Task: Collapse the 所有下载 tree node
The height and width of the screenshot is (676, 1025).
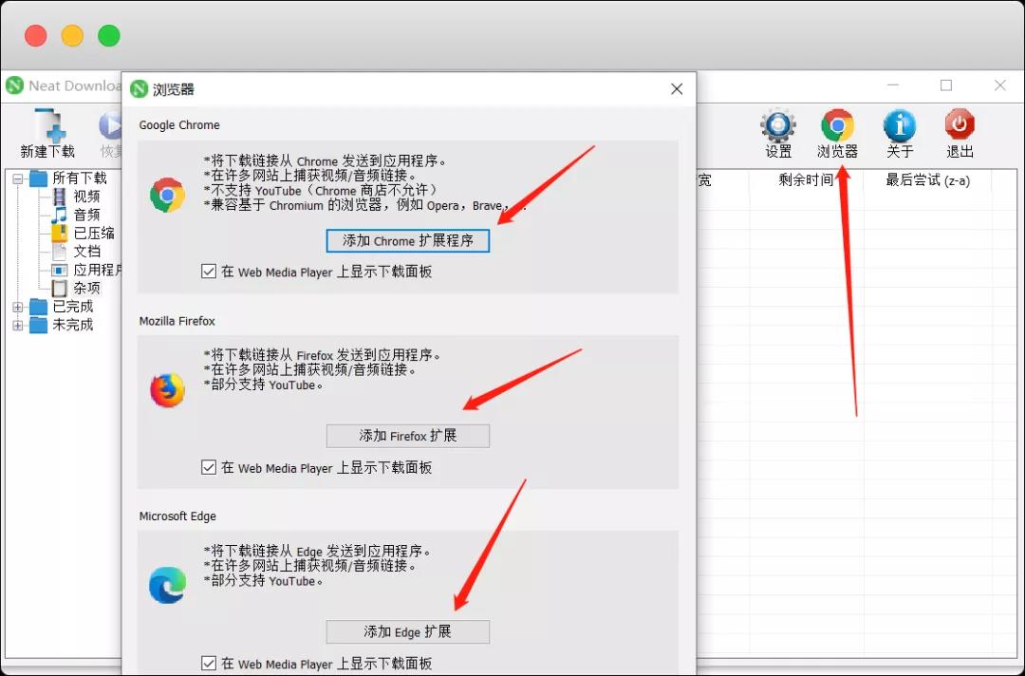Action: click(x=18, y=178)
